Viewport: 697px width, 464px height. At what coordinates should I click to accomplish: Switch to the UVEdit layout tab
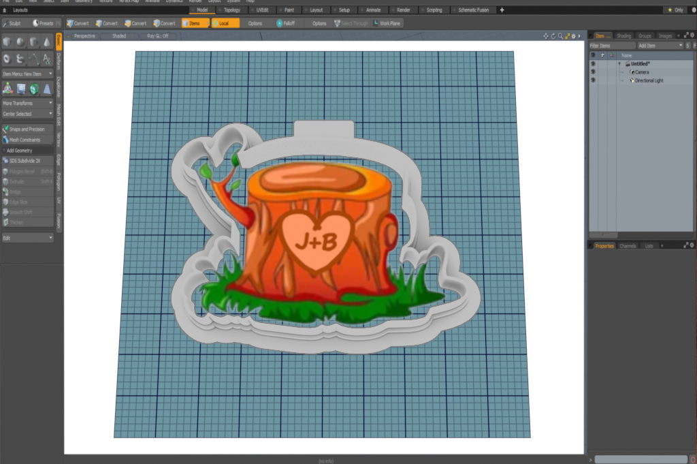[x=261, y=10]
